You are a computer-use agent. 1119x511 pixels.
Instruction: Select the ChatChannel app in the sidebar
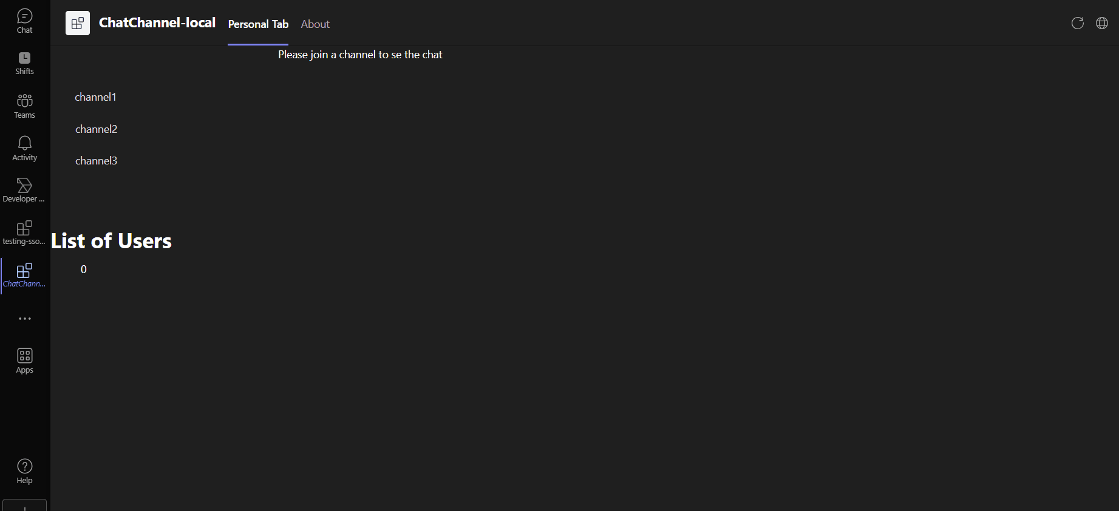click(24, 274)
